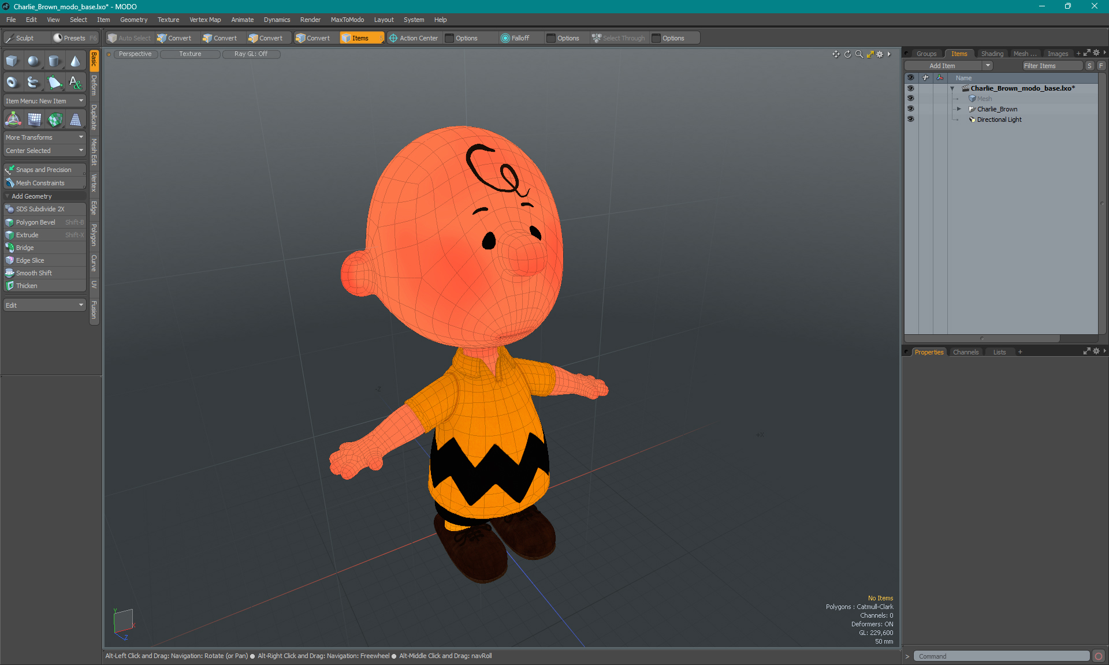Click the Polygon Bevel tool
Image resolution: width=1109 pixels, height=665 pixels.
[x=36, y=222]
